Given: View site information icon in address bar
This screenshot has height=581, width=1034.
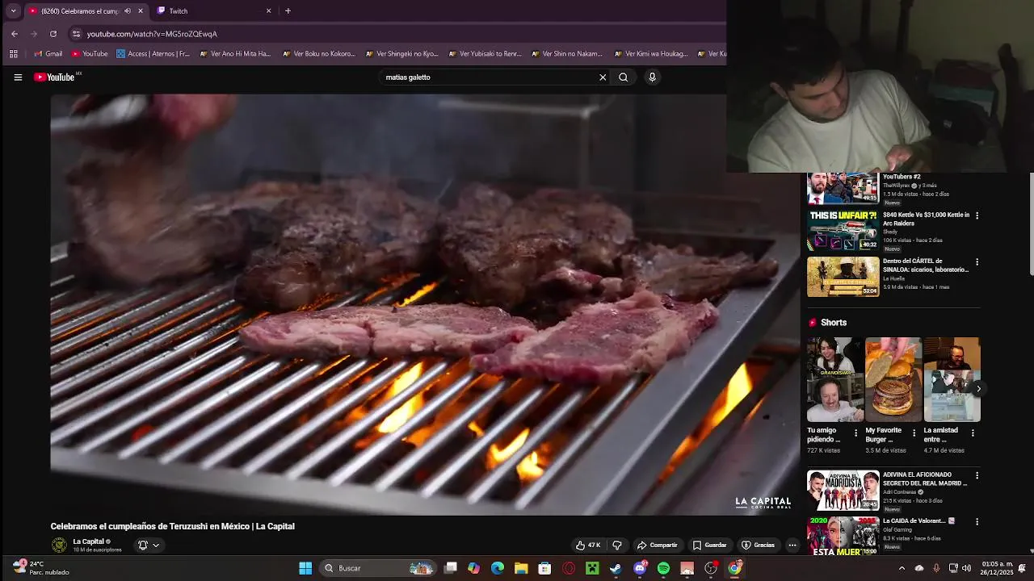Looking at the screenshot, I should (76, 34).
